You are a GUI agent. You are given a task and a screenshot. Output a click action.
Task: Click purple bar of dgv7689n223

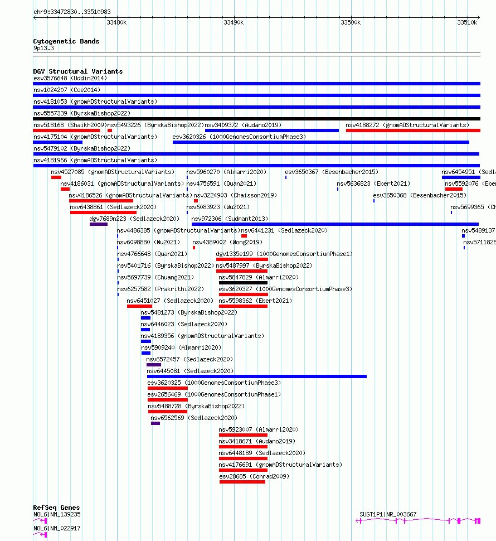pyautogui.click(x=99, y=224)
